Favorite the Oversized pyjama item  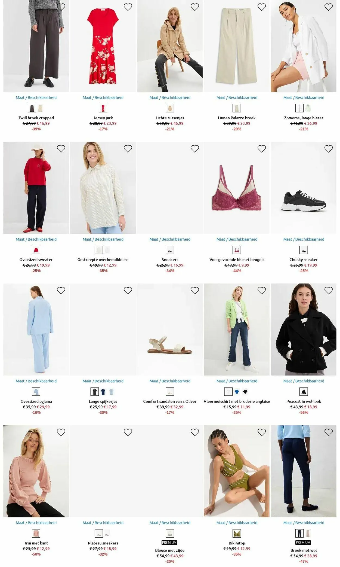pyautogui.click(x=61, y=291)
